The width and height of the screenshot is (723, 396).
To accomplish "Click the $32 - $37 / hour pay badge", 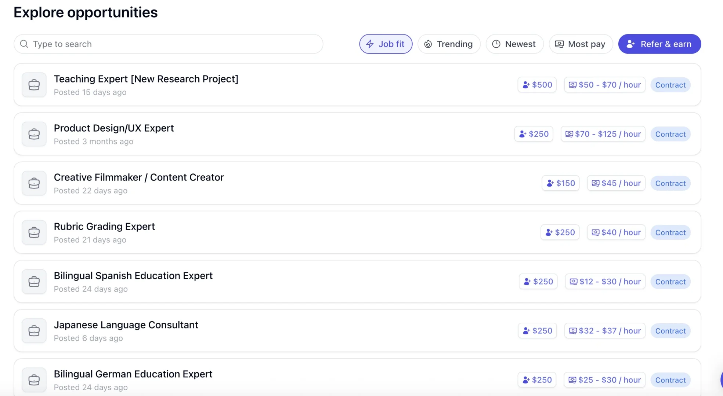I will (x=604, y=331).
